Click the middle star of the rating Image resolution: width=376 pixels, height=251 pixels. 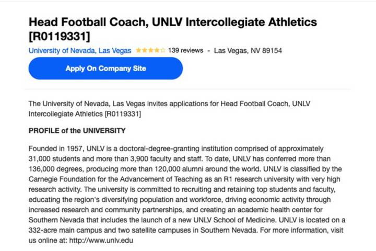(150, 51)
